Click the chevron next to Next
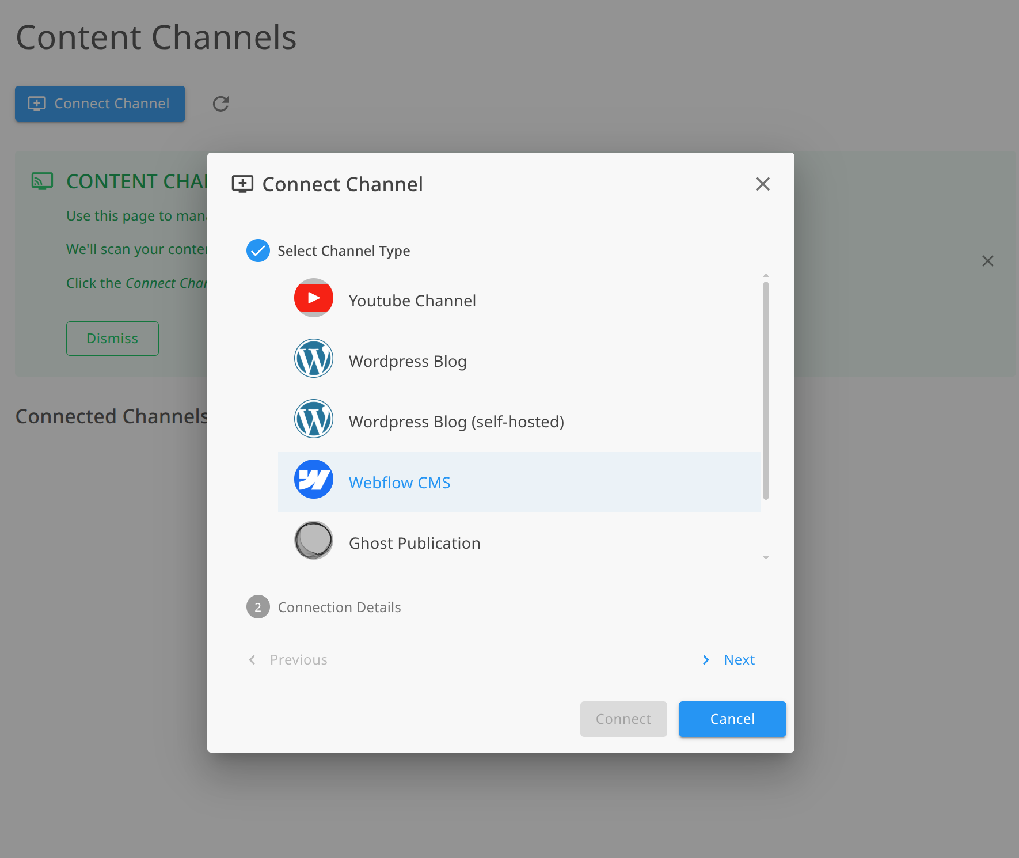 click(706, 660)
